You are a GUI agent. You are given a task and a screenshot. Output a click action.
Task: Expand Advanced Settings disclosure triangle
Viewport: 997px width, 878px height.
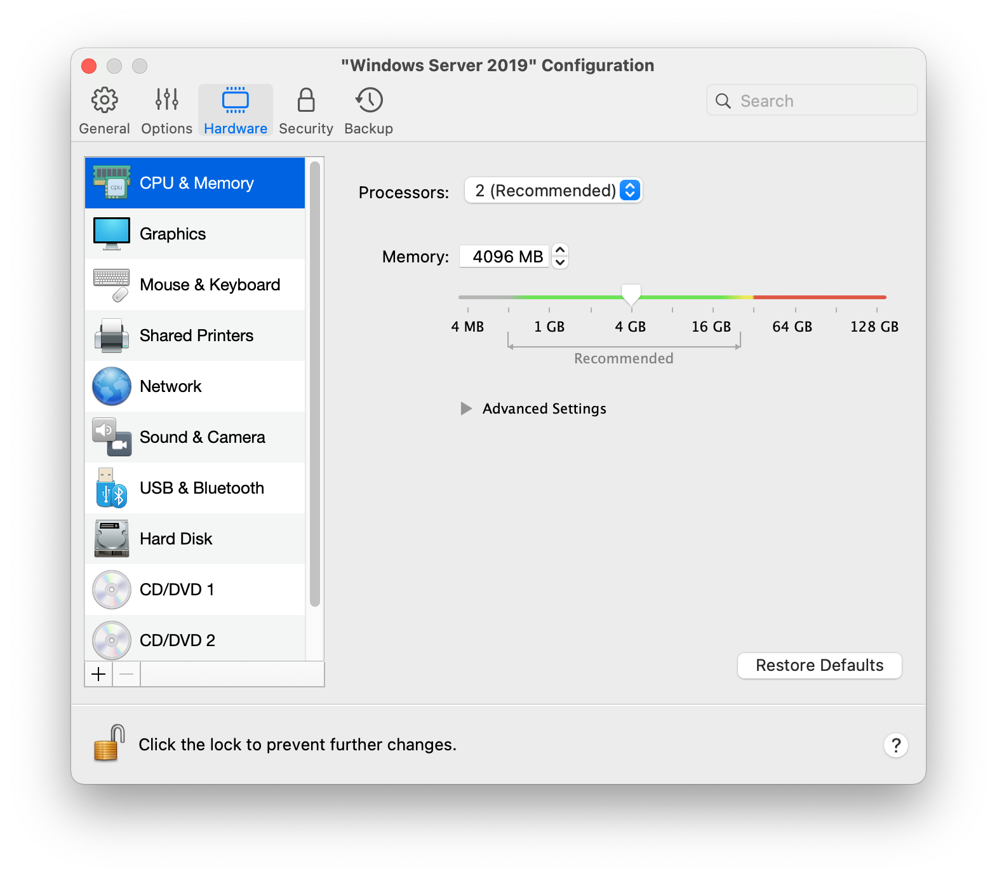coord(466,409)
